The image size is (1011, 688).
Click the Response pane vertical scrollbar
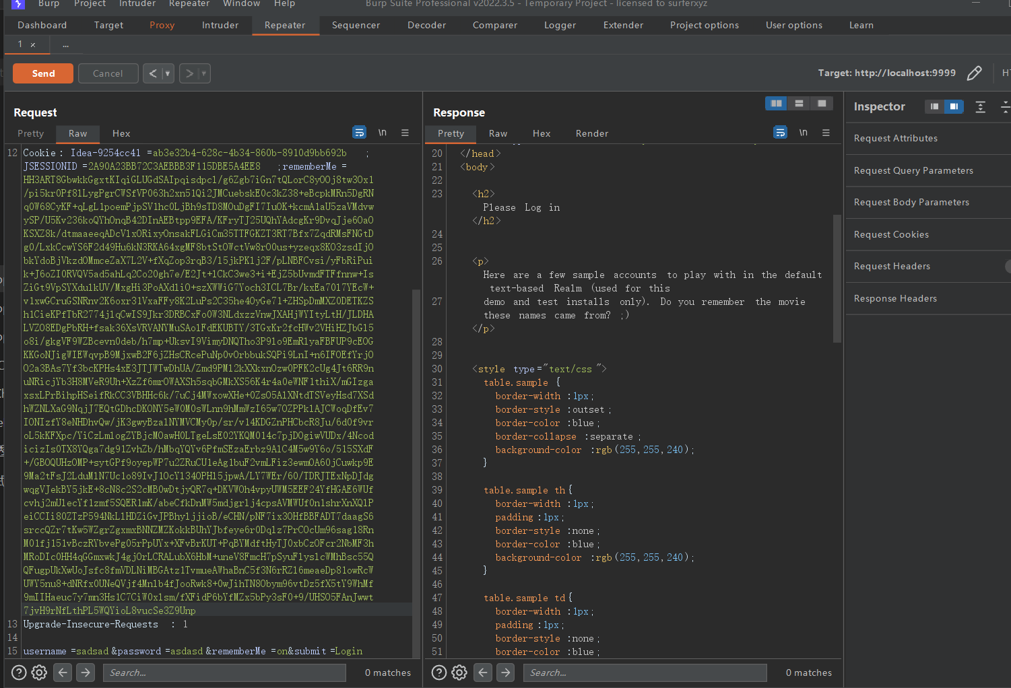[837, 279]
